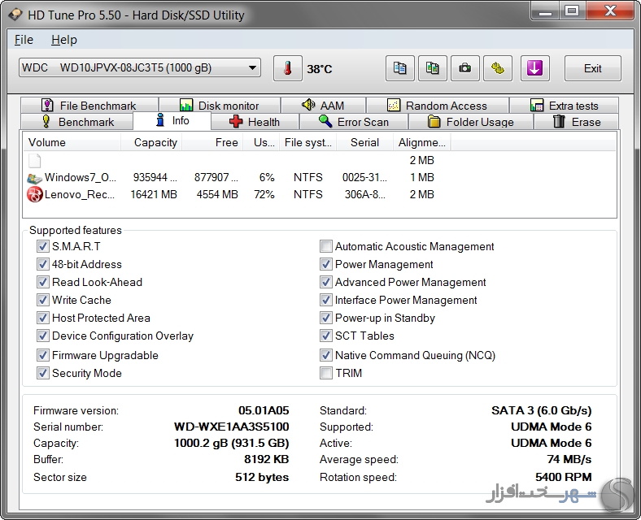The height and width of the screenshot is (520, 641).
Task: Click the 0025-31... serial cell
Action: (364, 178)
